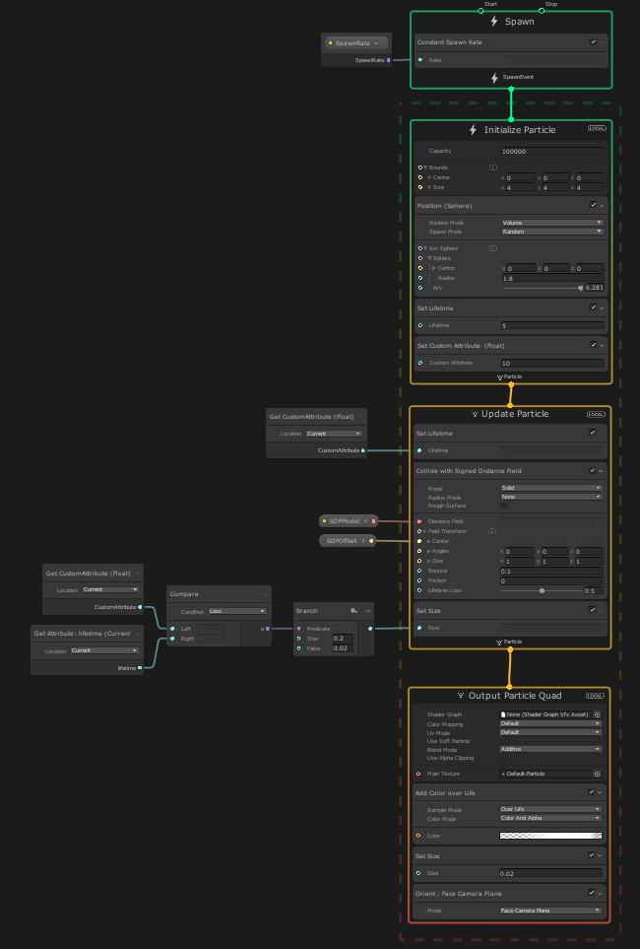
Task: Click the lifetime output port on Get Attribute
Action: pos(140,668)
